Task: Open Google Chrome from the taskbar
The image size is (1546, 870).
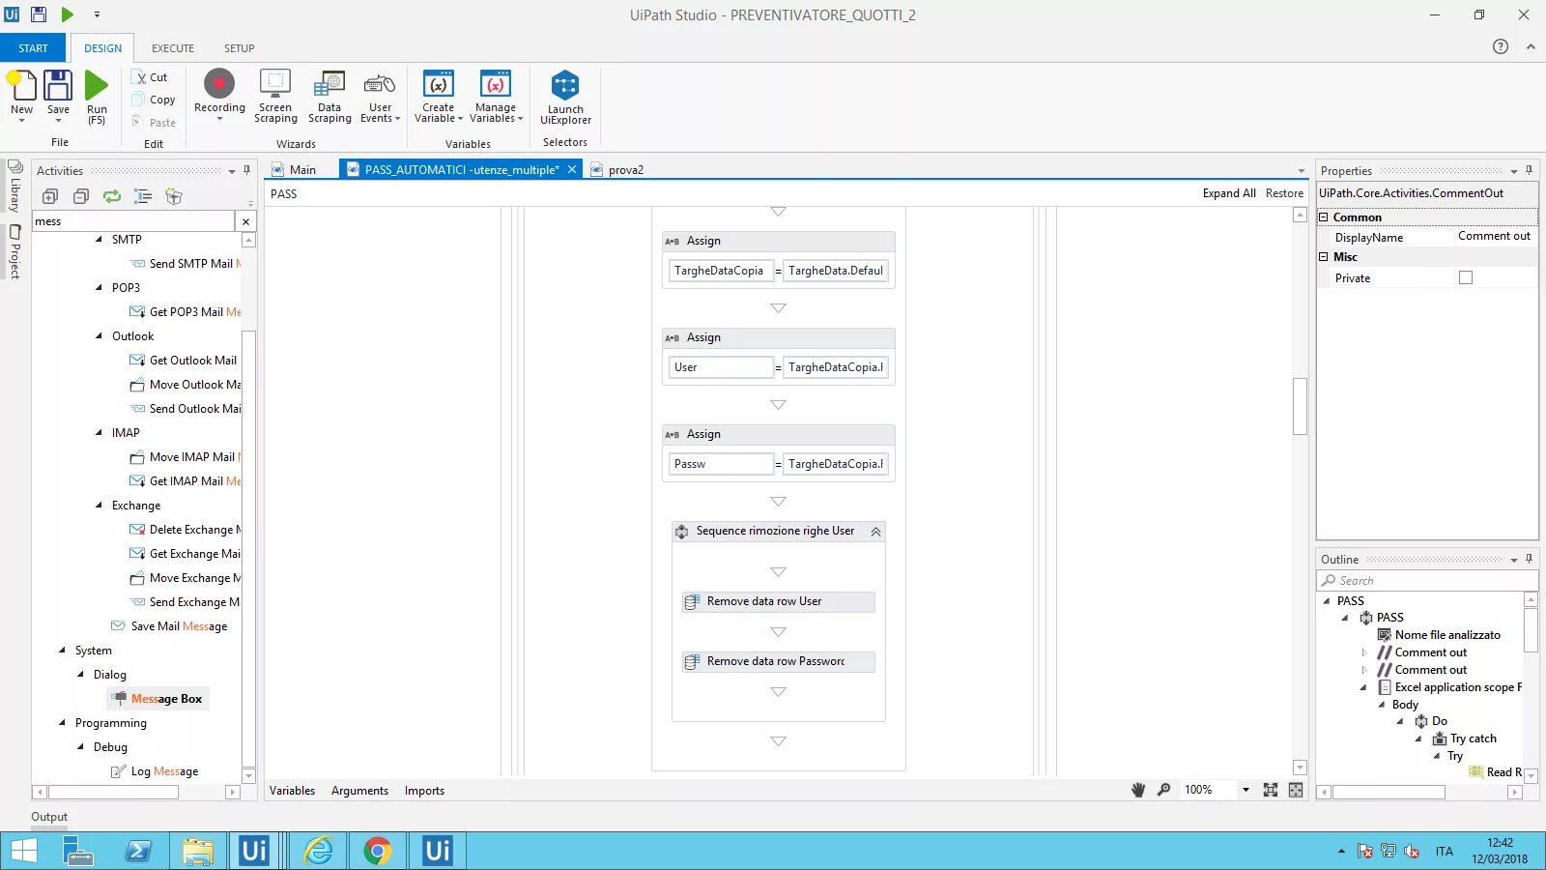Action: coord(378,851)
